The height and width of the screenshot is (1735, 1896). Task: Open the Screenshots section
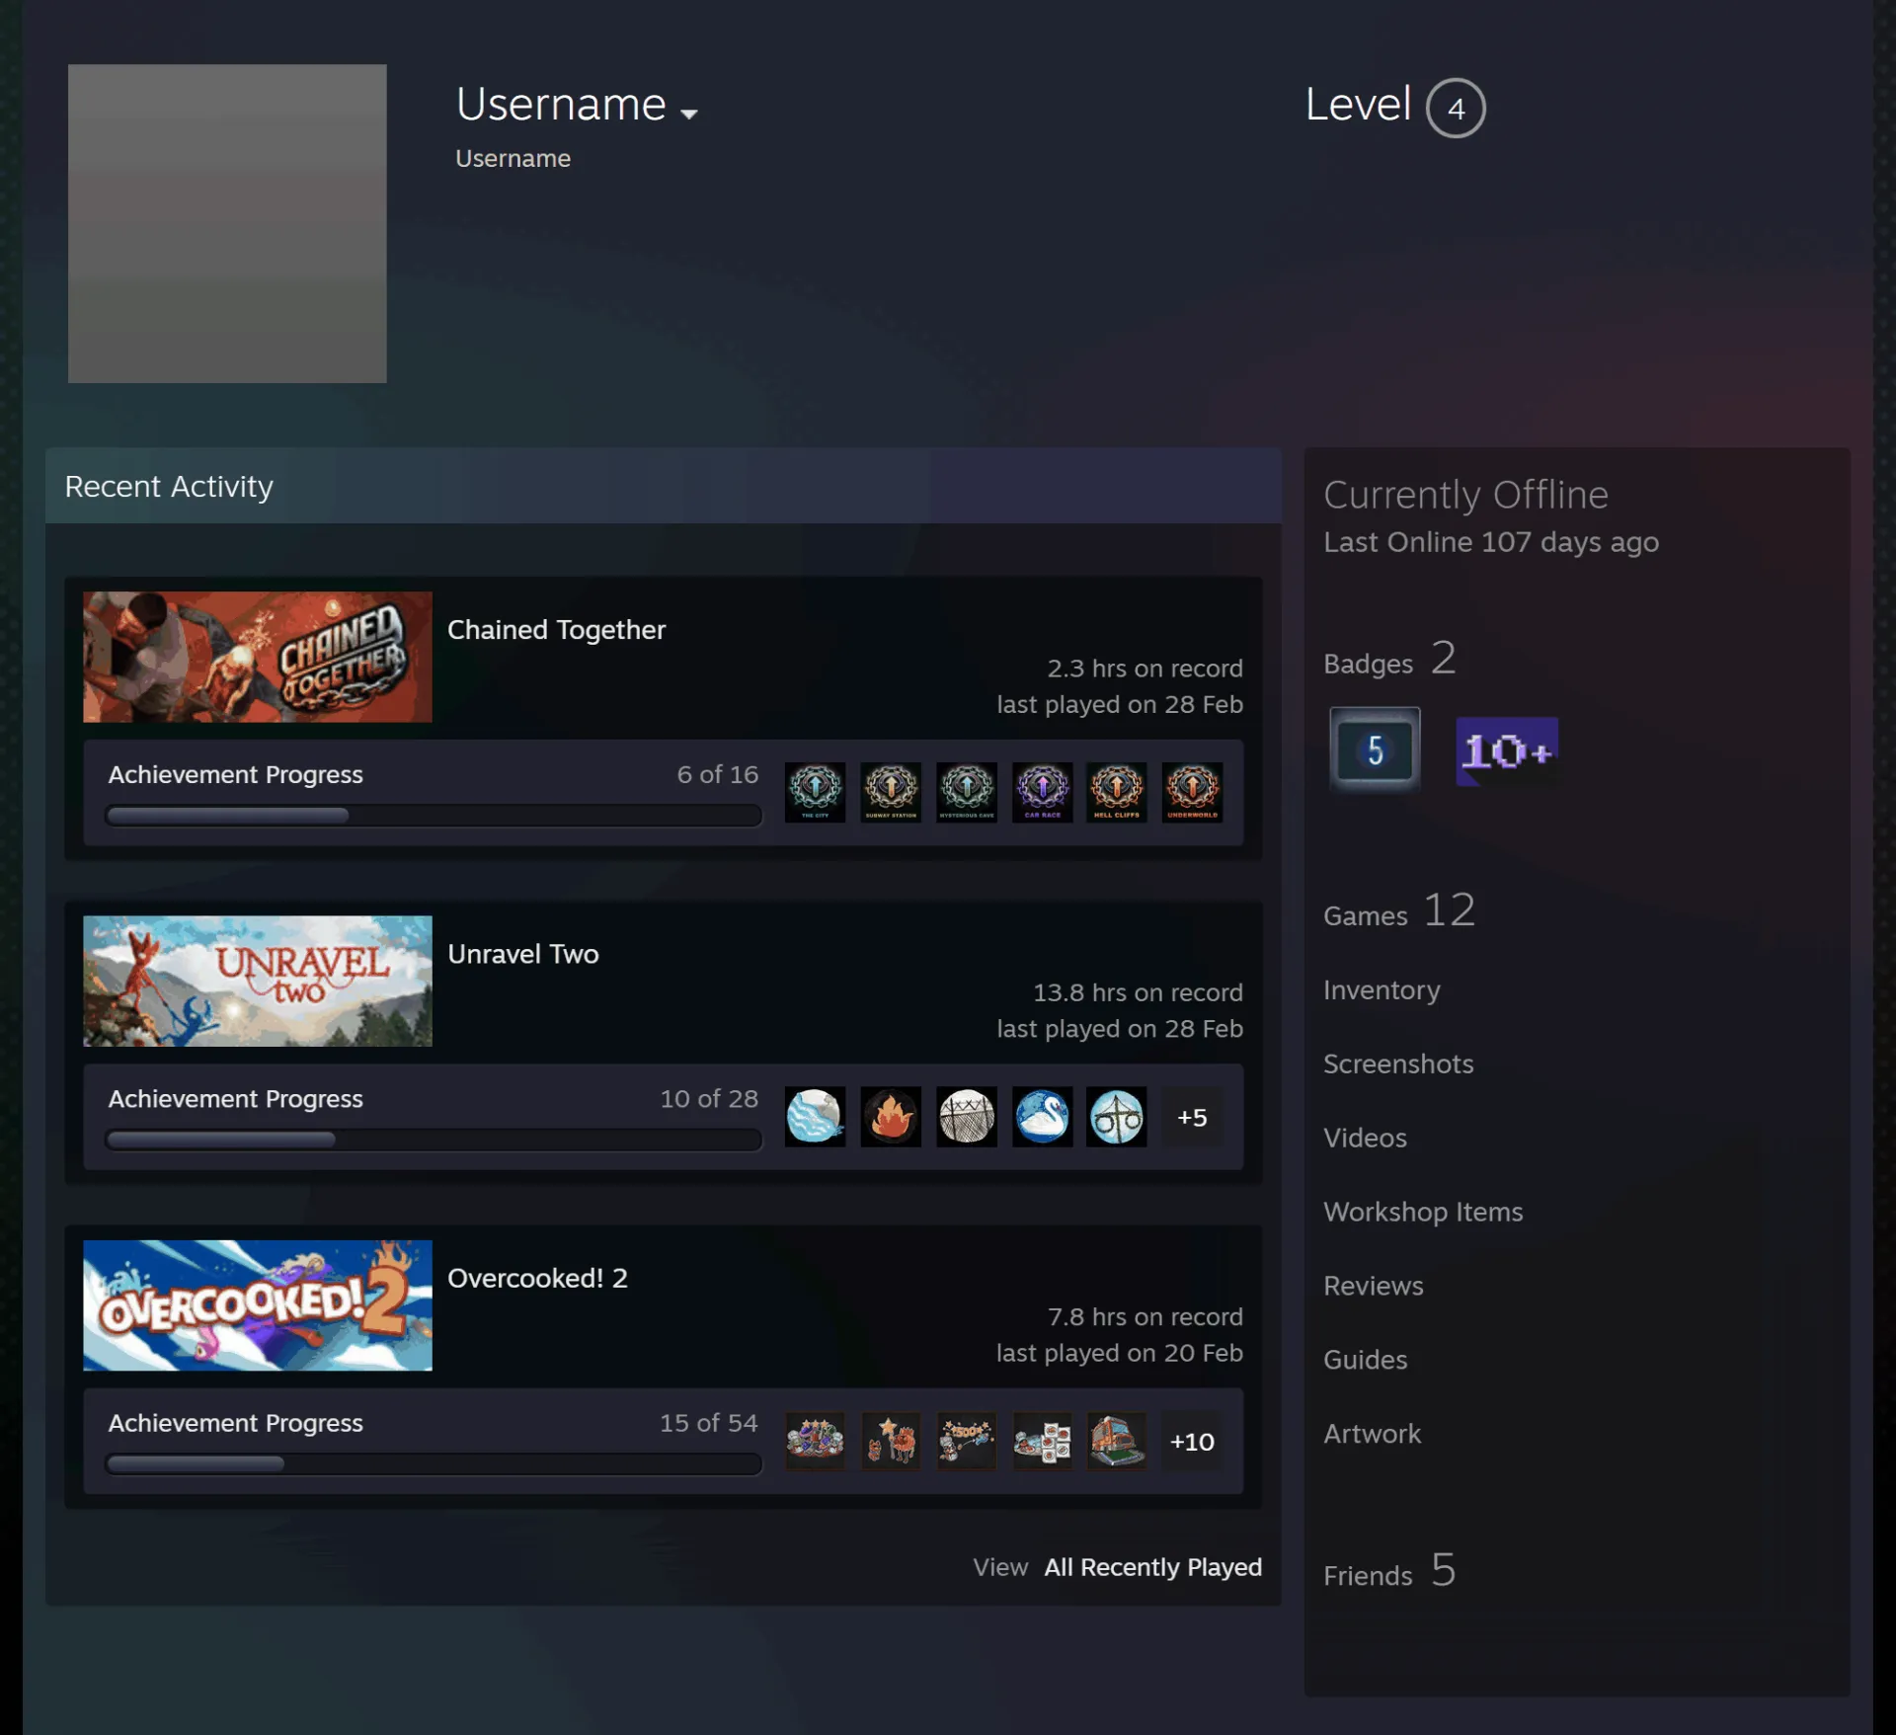coord(1398,1064)
